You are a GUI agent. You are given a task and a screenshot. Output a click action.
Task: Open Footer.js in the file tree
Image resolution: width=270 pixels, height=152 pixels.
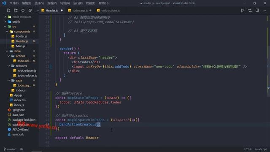click(22, 36)
